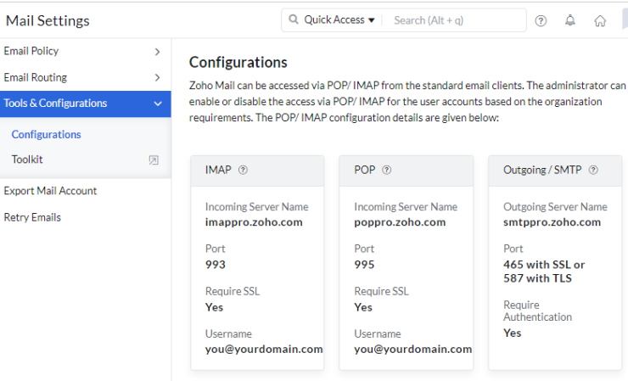This screenshot has height=381, width=628.
Task: Click the Outgoing / SMTP card header
Action: 555,171
